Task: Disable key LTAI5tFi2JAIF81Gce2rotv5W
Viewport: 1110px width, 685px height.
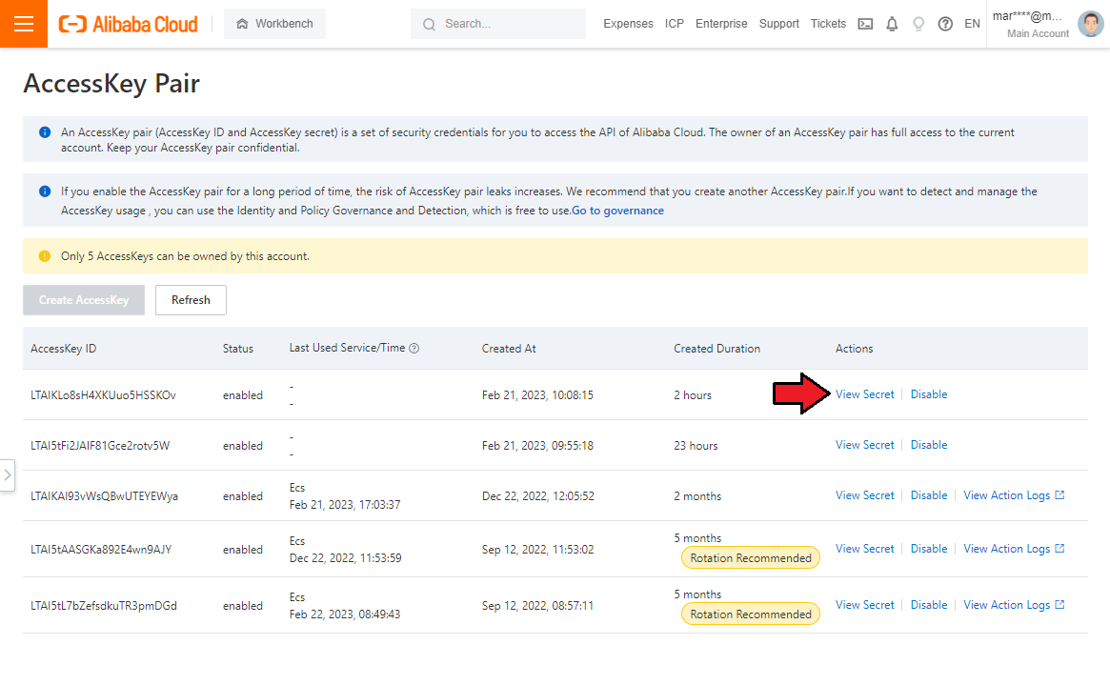Action: (x=929, y=444)
